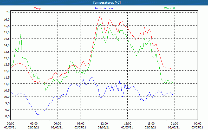Click the green windchill spike near 01:20
208x130 pixels.
pos(21,33)
